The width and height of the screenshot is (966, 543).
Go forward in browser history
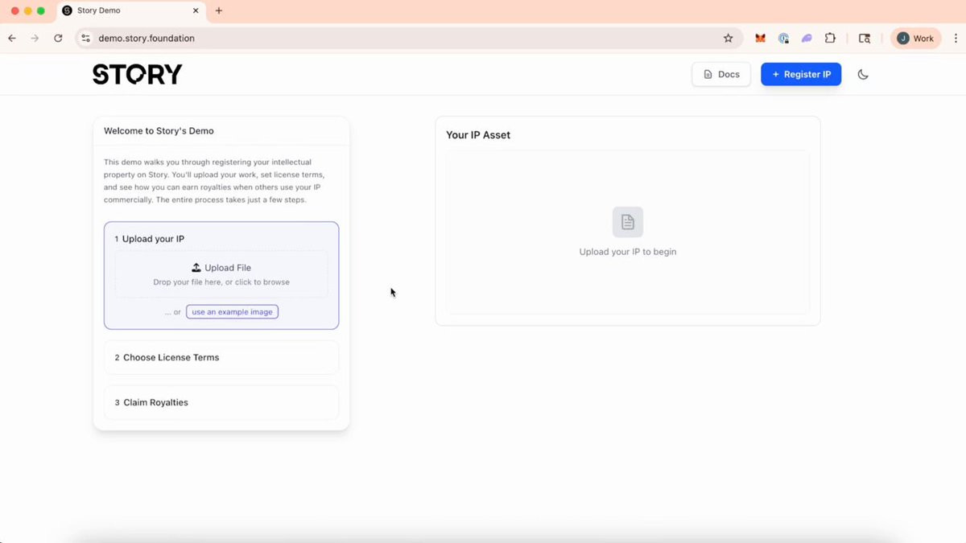coord(35,38)
